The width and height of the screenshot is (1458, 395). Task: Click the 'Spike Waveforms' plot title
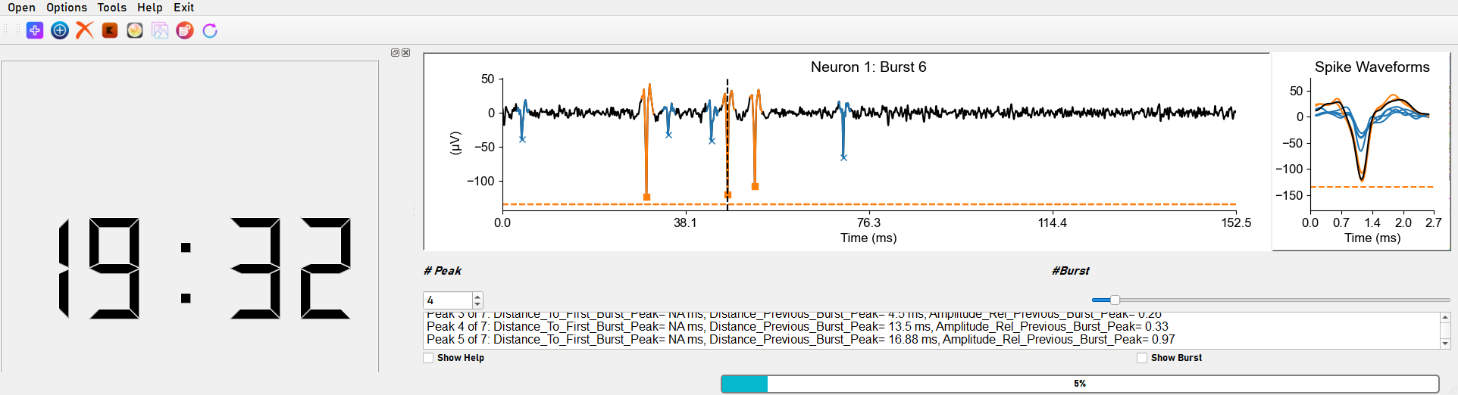[x=1372, y=67]
